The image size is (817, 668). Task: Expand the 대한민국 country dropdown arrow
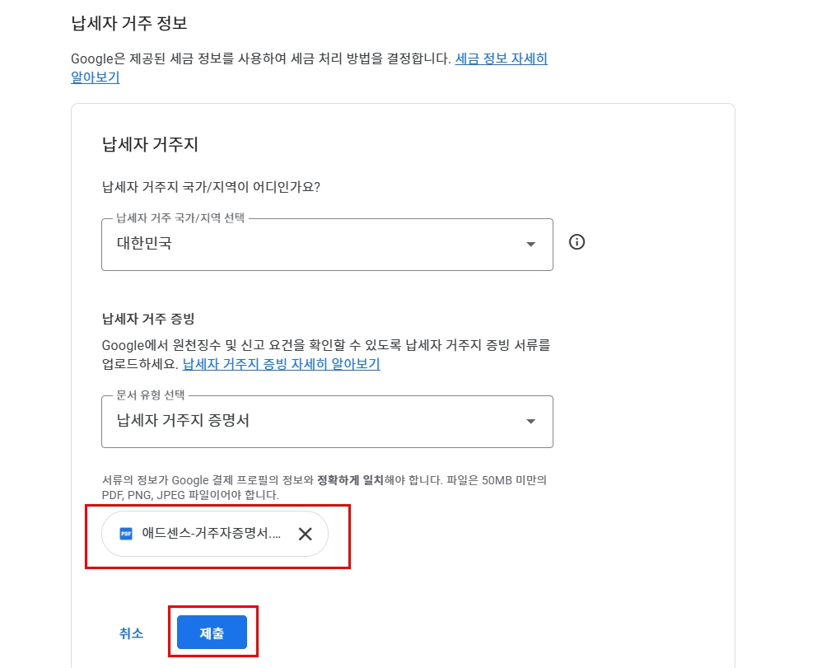click(531, 245)
